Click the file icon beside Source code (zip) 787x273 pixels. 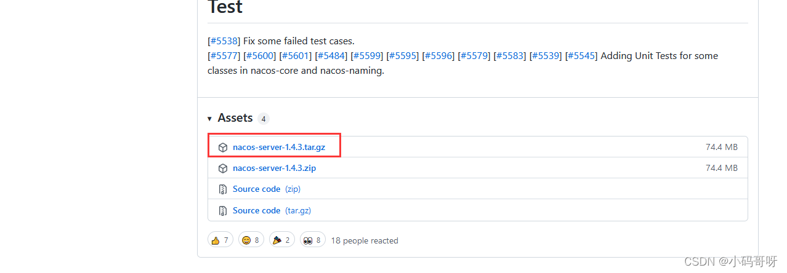pos(223,189)
